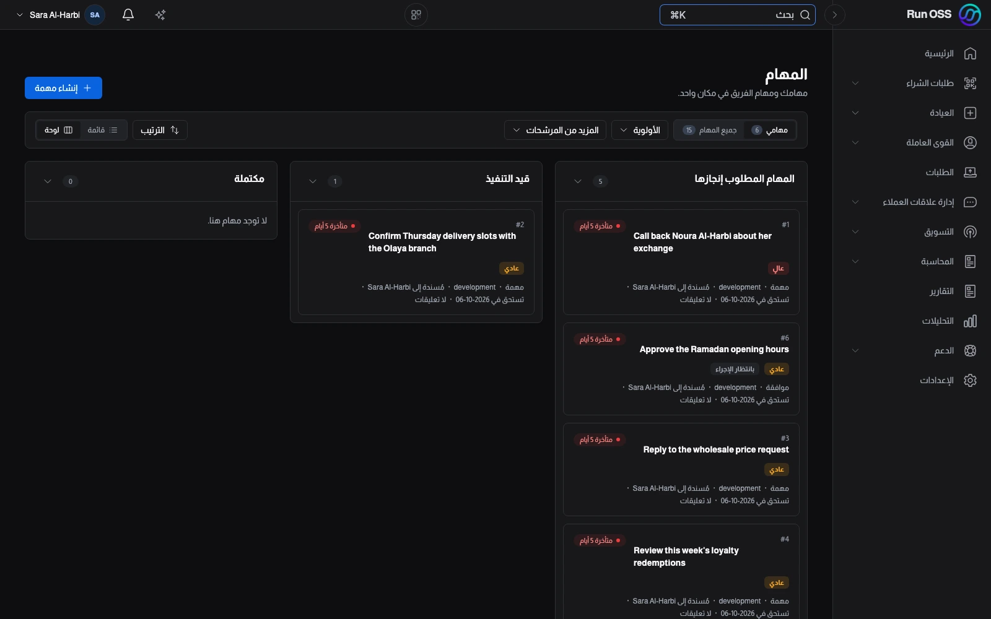Screen dimensions: 991x619
Task: Click the home icon for الرئيسية
Action: coord(970,53)
